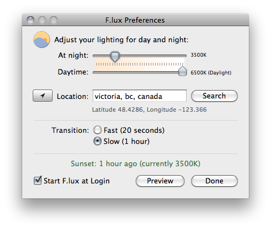Click the location arrow detect button

[43, 96]
